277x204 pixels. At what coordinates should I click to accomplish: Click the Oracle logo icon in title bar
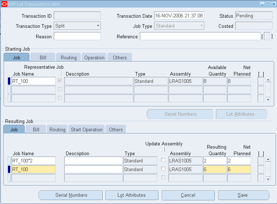[4, 4]
